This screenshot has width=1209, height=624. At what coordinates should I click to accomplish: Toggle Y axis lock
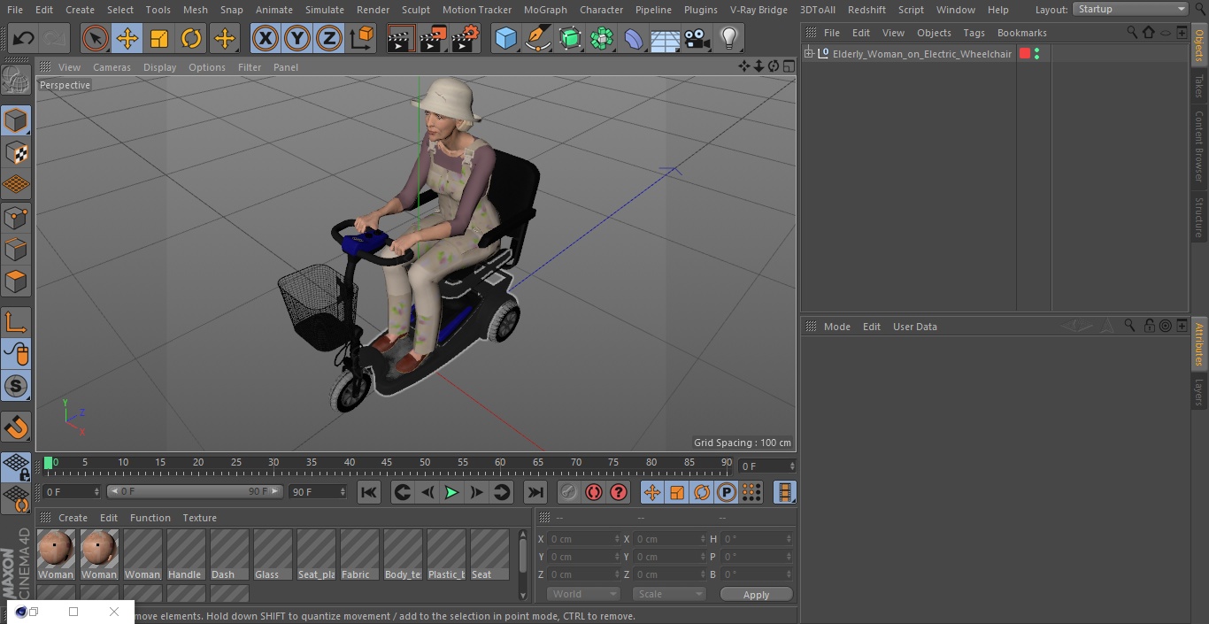pos(296,38)
